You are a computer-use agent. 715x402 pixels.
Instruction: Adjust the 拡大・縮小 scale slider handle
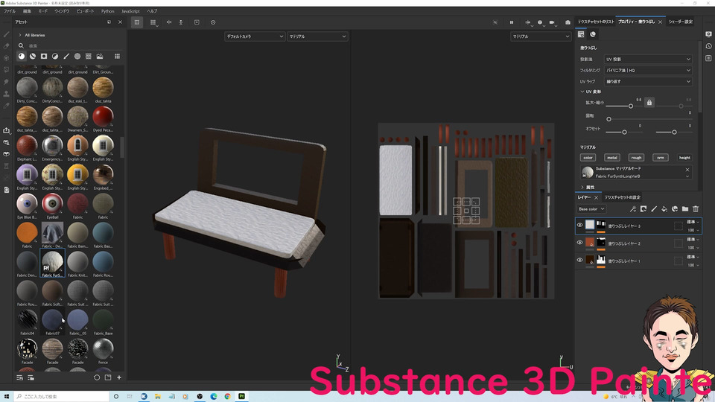coord(631,106)
